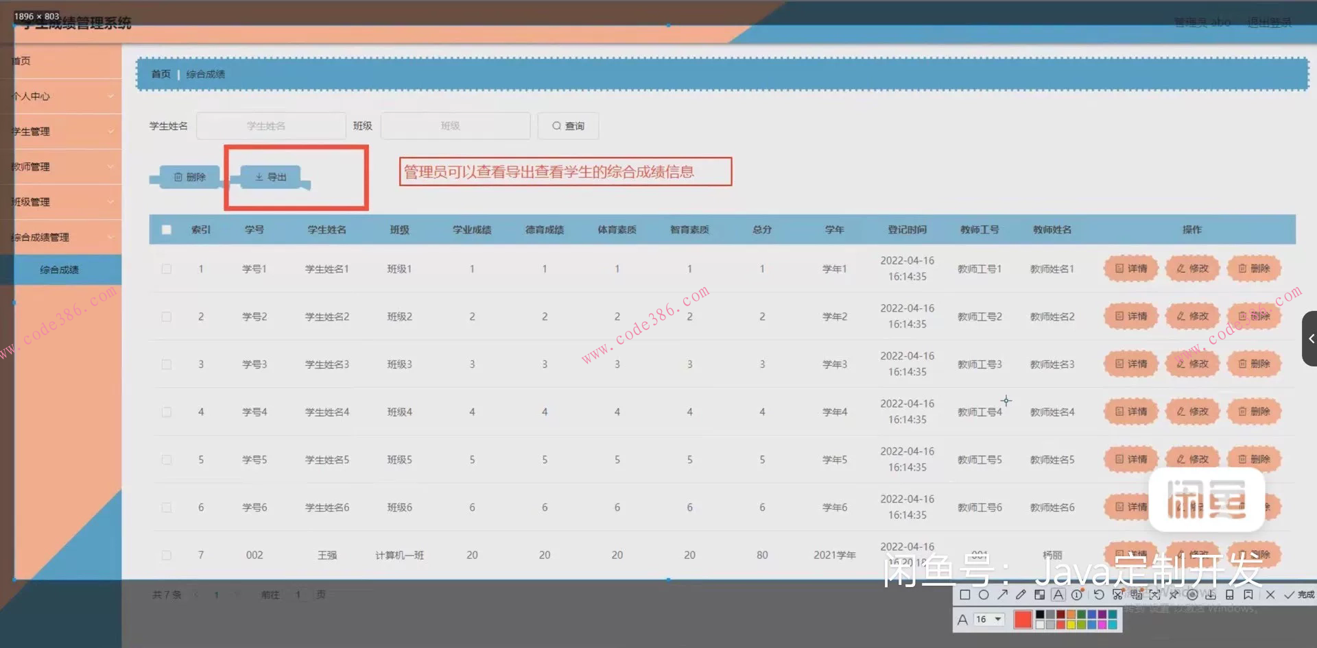This screenshot has height=648, width=1317.
Task: Click the screen record icon
Action: point(1192,595)
